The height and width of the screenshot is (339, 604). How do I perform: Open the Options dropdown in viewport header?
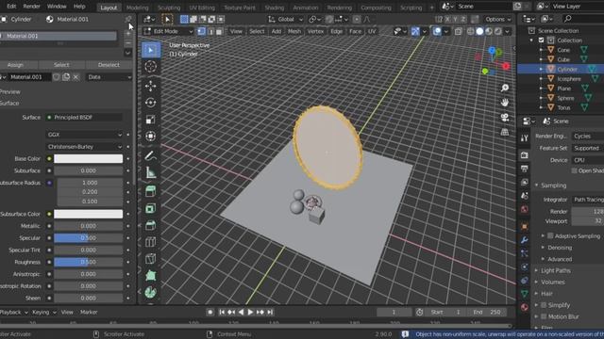[498, 19]
